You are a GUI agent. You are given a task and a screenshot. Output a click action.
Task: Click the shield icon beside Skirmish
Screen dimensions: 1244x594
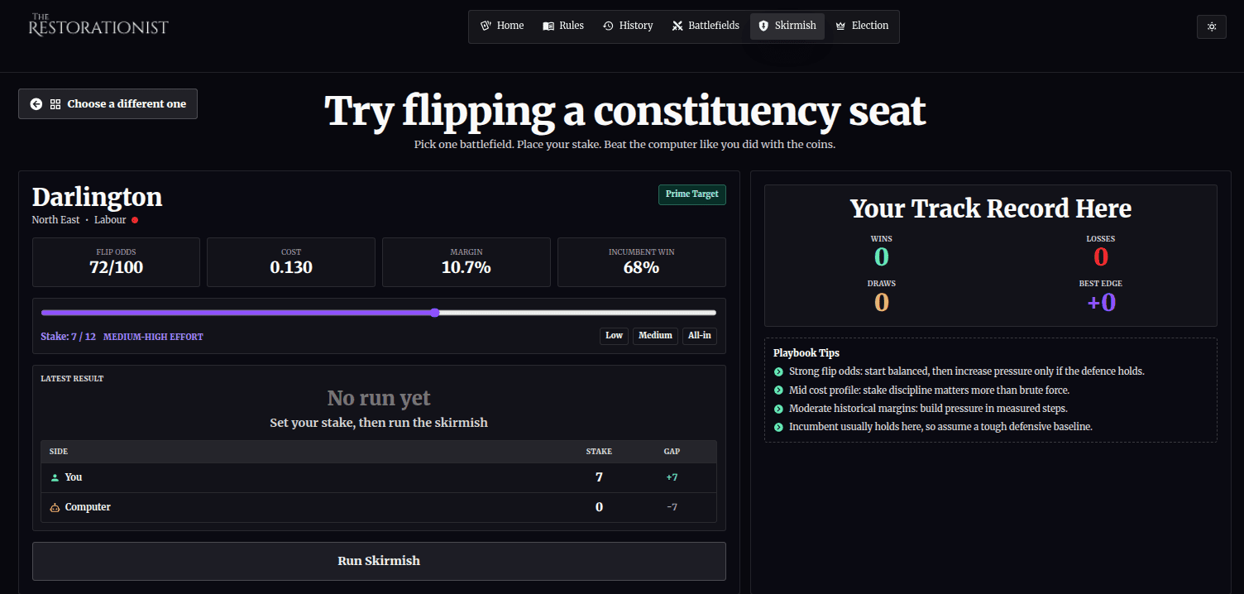(x=763, y=26)
